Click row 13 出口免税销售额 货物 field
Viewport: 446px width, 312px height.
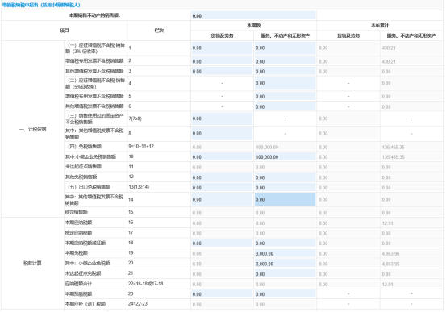point(222,187)
